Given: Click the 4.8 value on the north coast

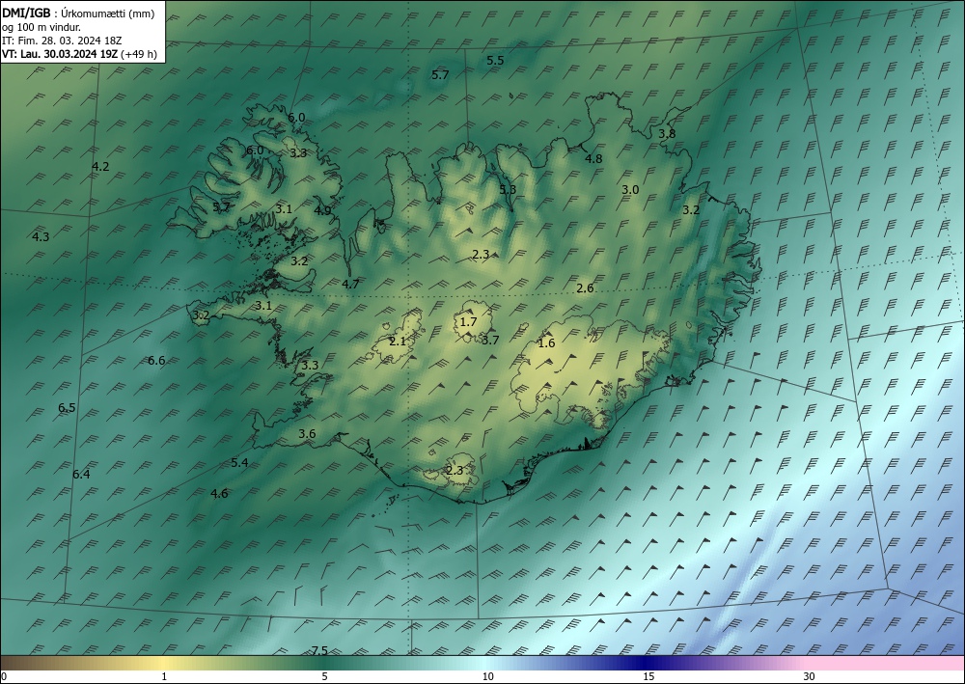Looking at the screenshot, I should tap(593, 158).
